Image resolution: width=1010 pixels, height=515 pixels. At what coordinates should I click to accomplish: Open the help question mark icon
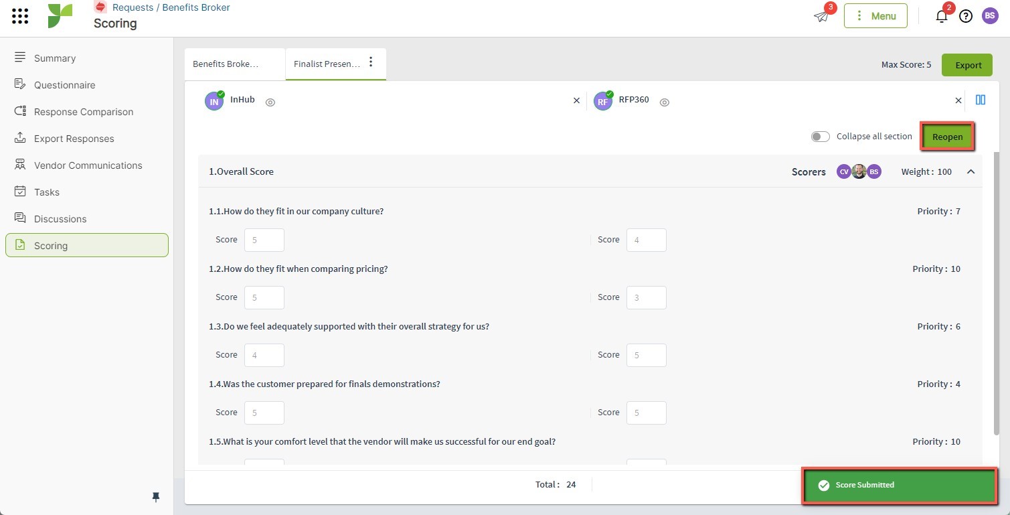coord(965,16)
